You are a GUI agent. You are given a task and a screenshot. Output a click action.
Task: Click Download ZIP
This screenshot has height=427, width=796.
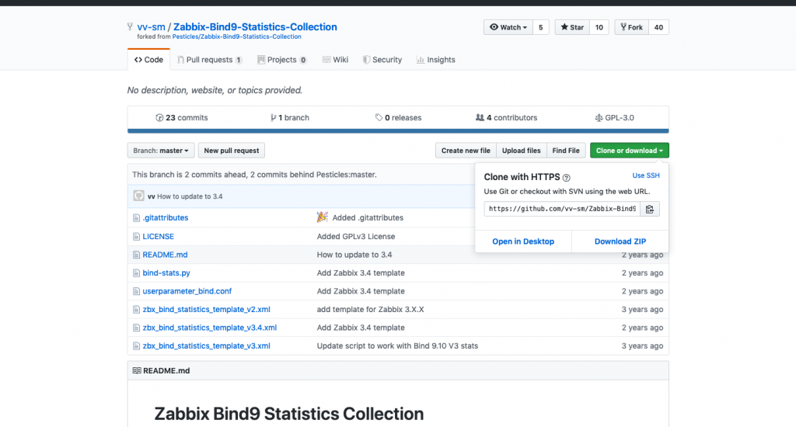click(620, 241)
